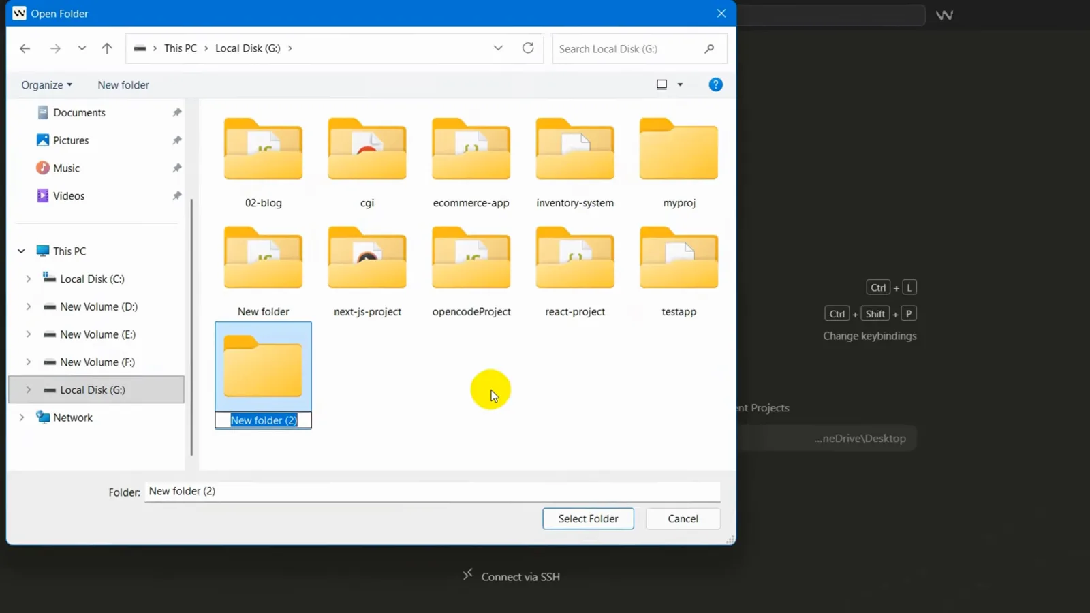Select the folder named New folder
Viewport: 1090px width, 613px height.
[264, 271]
